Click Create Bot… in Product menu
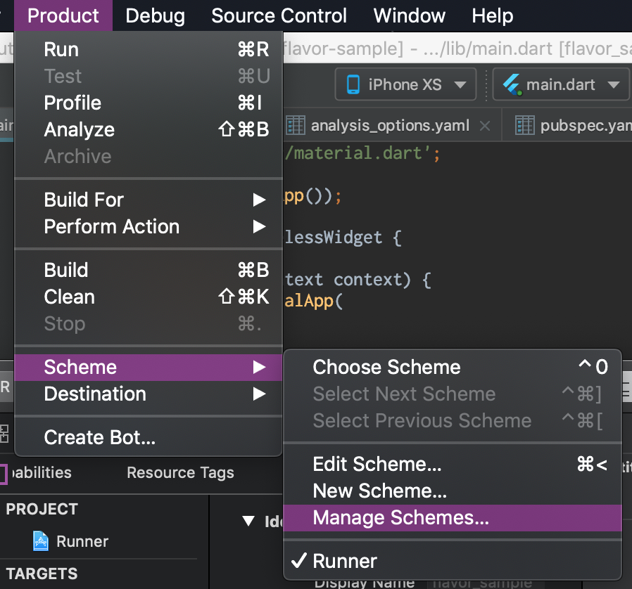632x589 pixels. click(99, 437)
